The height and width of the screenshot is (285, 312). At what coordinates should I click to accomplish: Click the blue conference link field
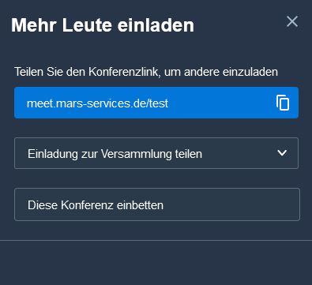156,103
